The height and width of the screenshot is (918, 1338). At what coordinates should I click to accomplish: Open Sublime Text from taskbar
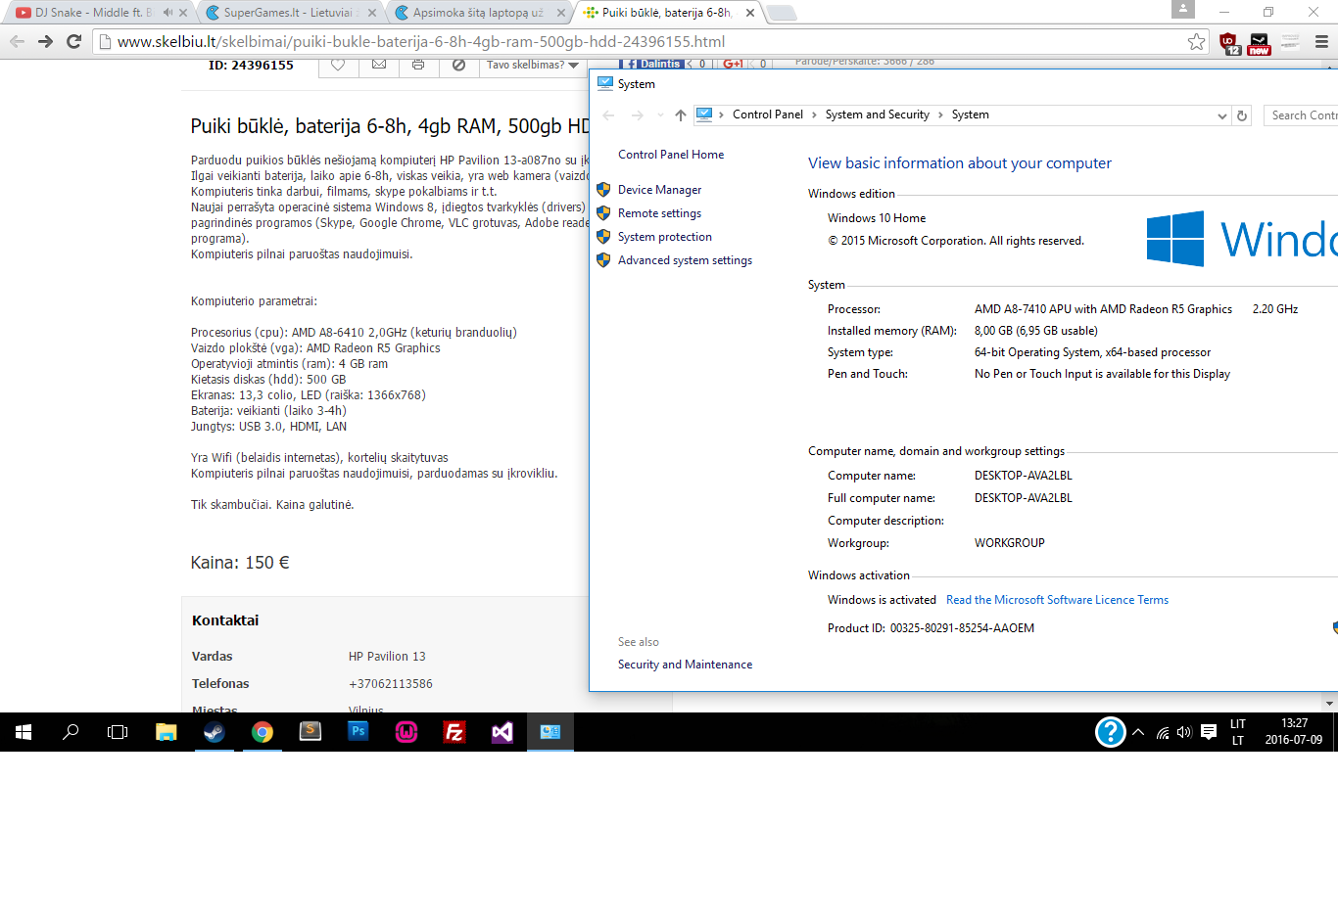click(310, 732)
